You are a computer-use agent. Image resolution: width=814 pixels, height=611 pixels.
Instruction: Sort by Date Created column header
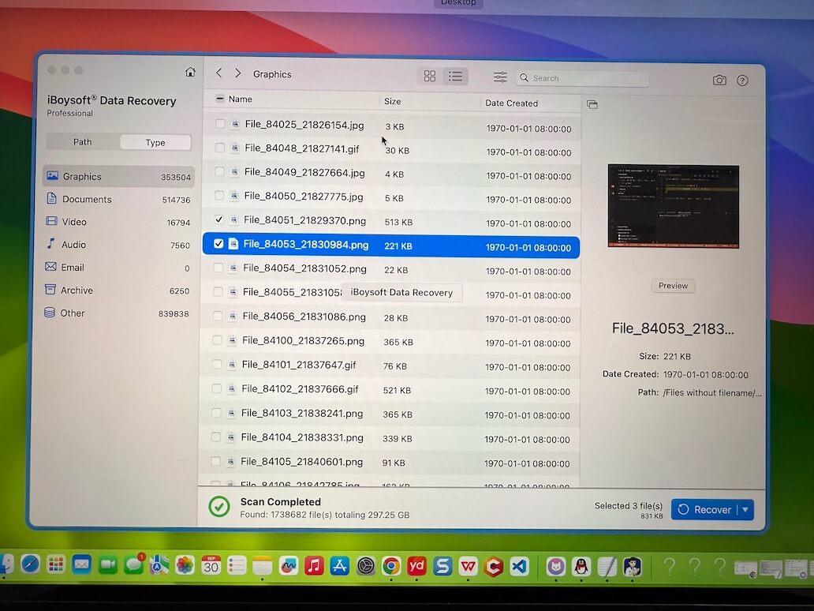(x=511, y=103)
